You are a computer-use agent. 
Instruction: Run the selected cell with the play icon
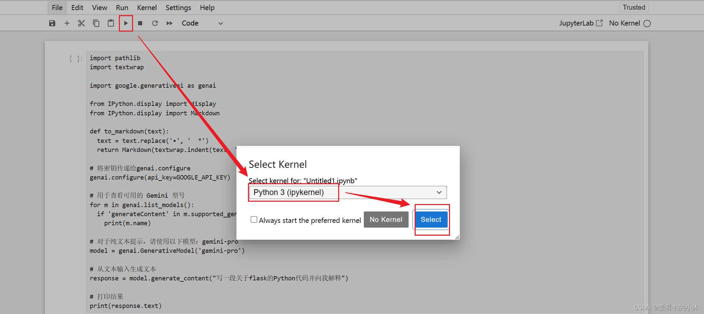pyautogui.click(x=126, y=23)
